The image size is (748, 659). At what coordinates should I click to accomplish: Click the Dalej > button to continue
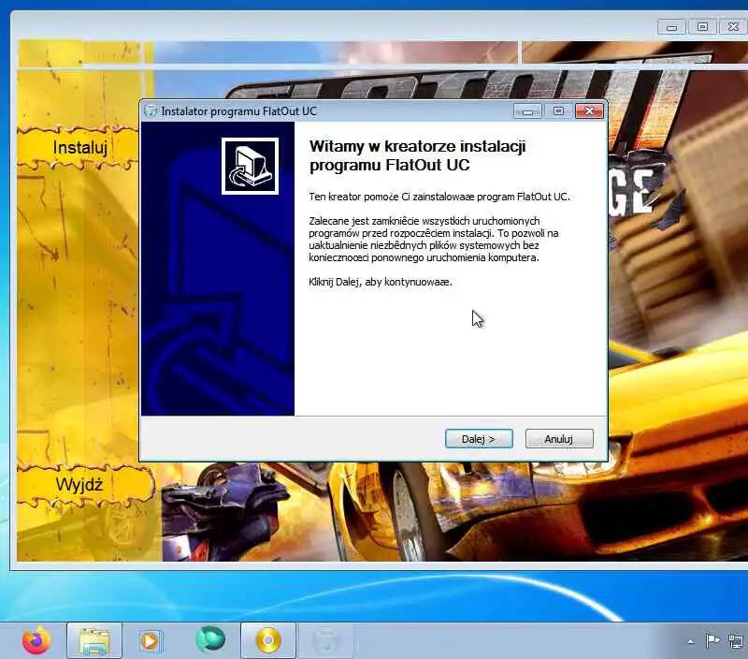tap(479, 438)
